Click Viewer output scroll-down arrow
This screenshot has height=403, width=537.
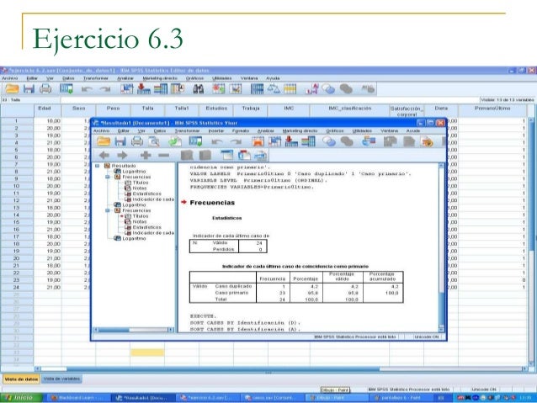[x=441, y=330]
